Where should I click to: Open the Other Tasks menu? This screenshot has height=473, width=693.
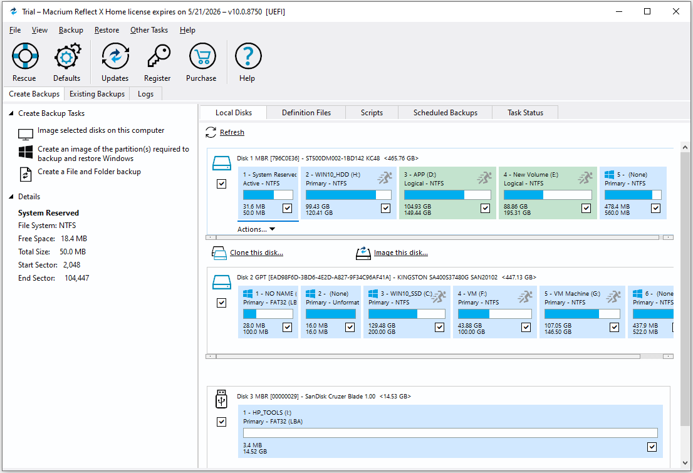coord(149,30)
